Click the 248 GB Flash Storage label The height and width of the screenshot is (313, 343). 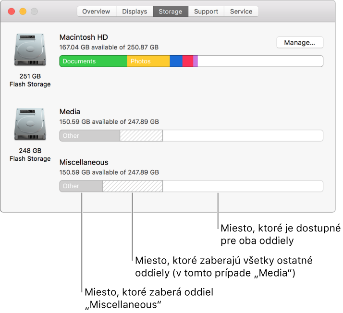click(x=30, y=155)
